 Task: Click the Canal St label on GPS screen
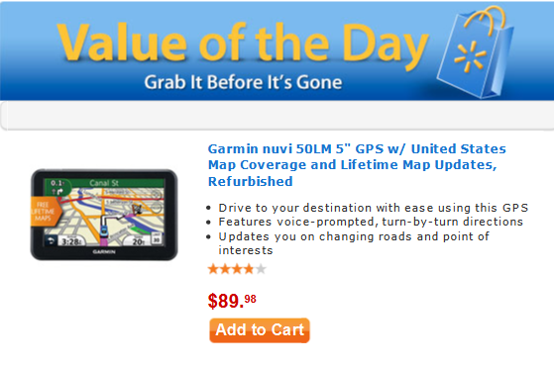(104, 183)
